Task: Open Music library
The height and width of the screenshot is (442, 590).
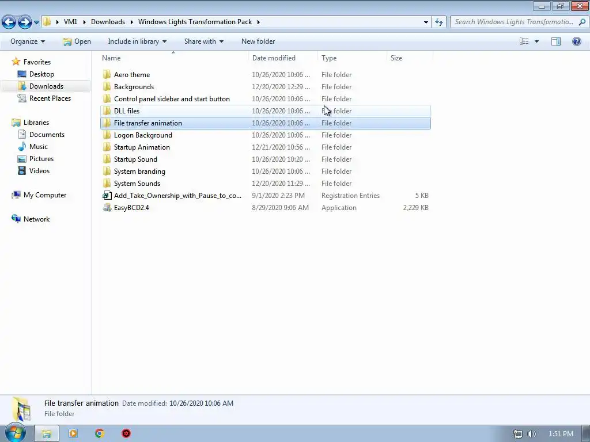Action: tap(39, 147)
